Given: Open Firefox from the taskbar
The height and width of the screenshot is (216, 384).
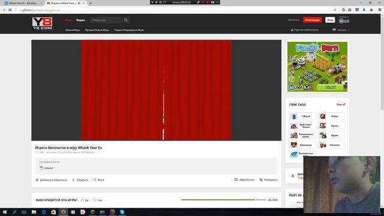Looking at the screenshot, I should (x=64, y=212).
